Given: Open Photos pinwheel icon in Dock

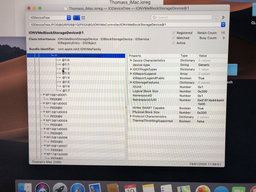Looking at the screenshot, I should (x=203, y=189).
